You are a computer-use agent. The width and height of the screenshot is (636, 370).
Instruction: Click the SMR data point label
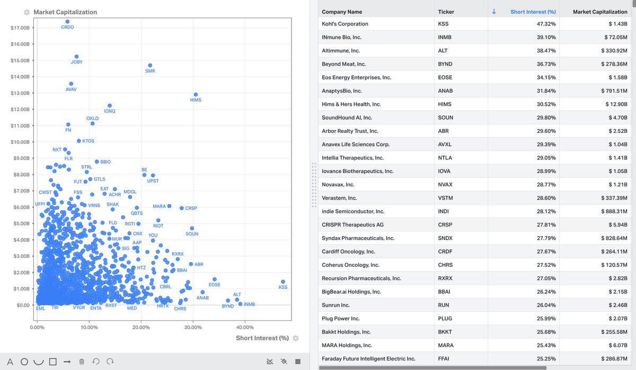pos(150,71)
